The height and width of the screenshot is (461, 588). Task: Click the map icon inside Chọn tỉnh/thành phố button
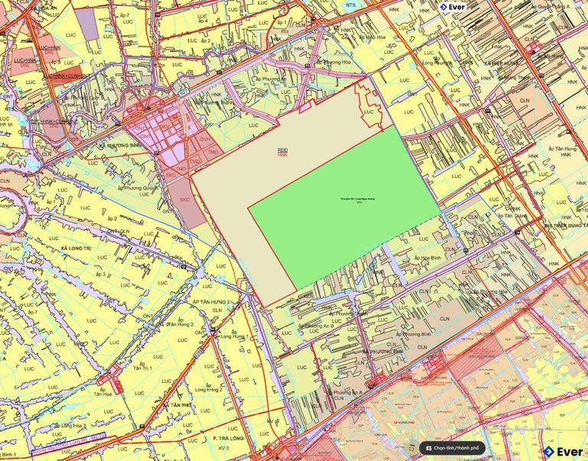pos(429,448)
